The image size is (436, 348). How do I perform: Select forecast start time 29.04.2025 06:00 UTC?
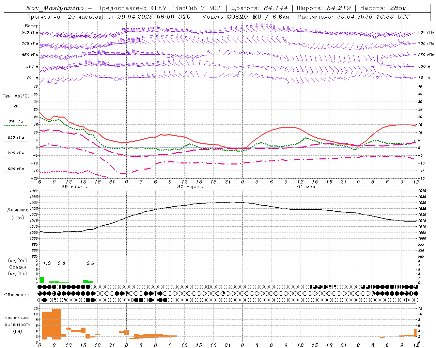pos(154,17)
